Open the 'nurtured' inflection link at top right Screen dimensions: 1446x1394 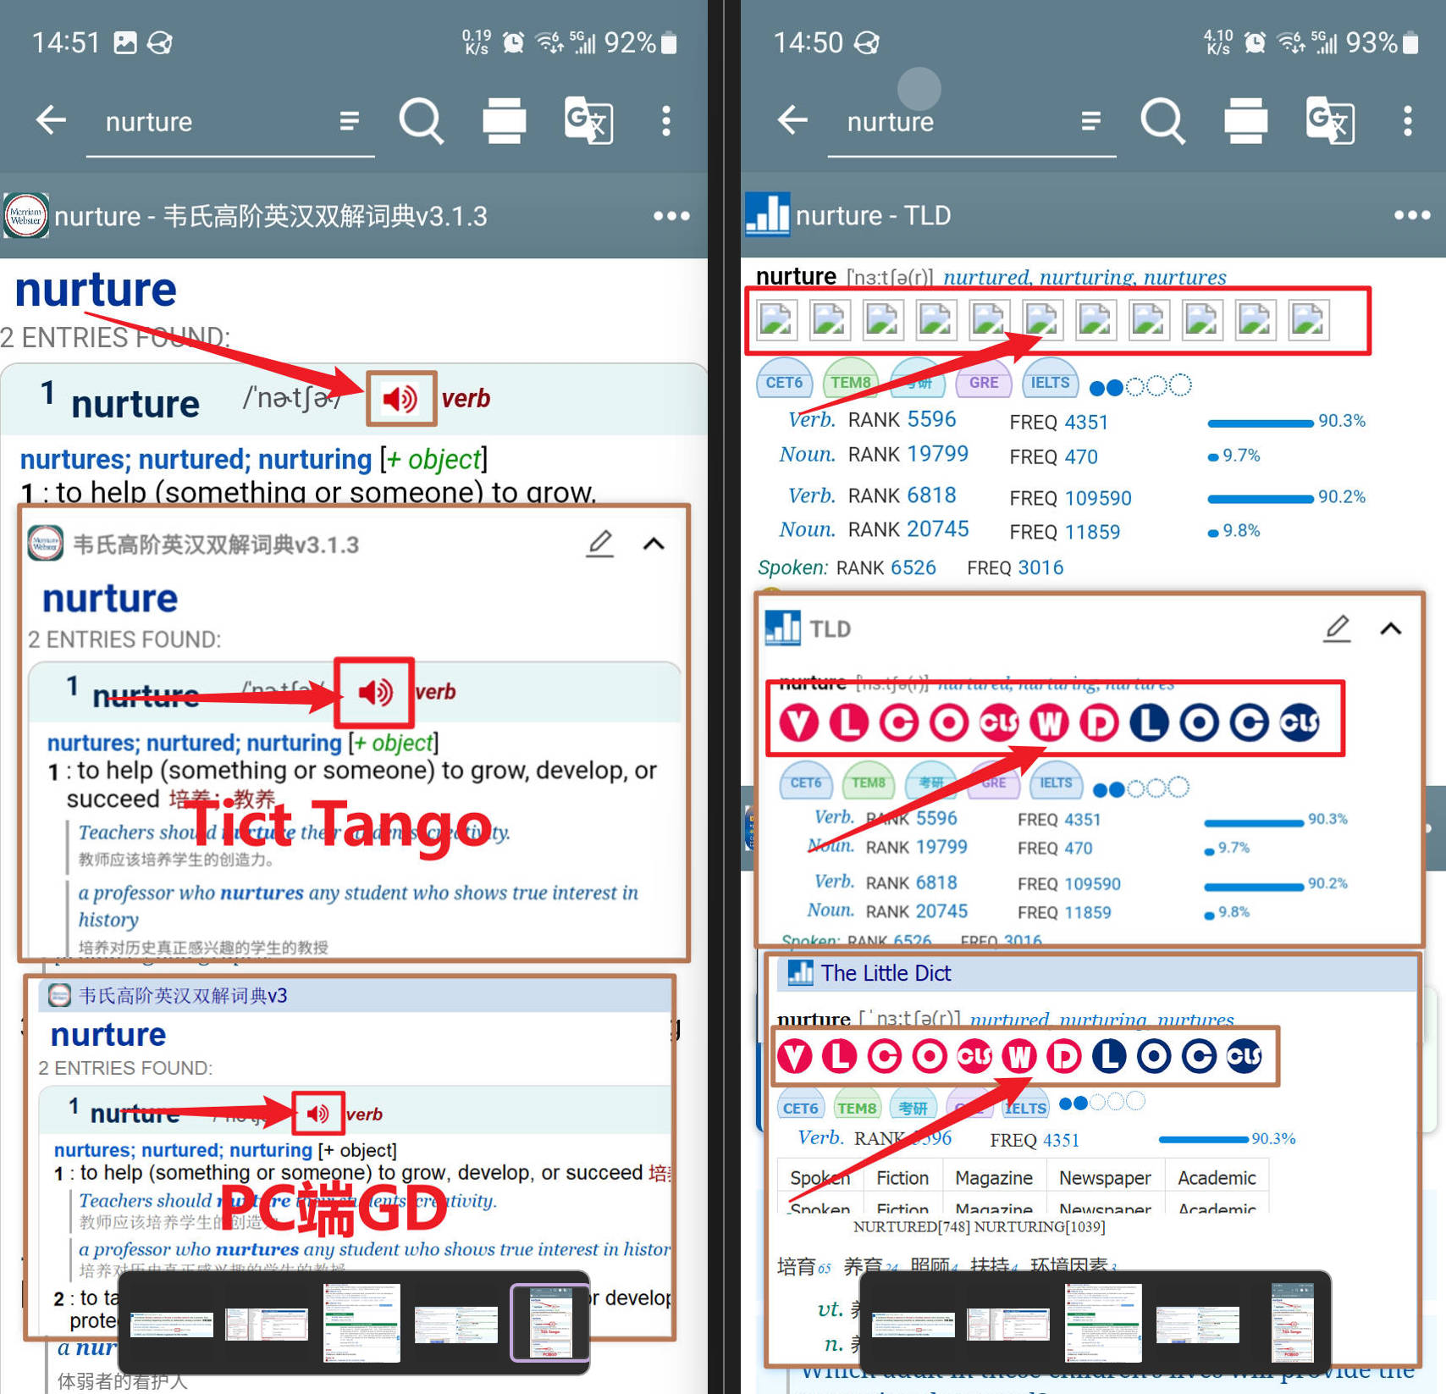[x=986, y=277]
